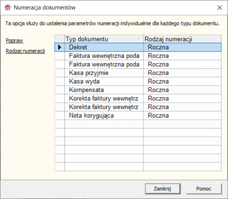Close the Numeracja dokumentów dialog window
Screen dimensions: 228x199
(219, 7)
